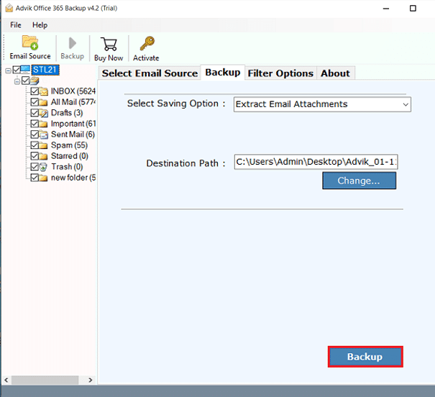
Task: Open the File menu
Action: (16, 25)
